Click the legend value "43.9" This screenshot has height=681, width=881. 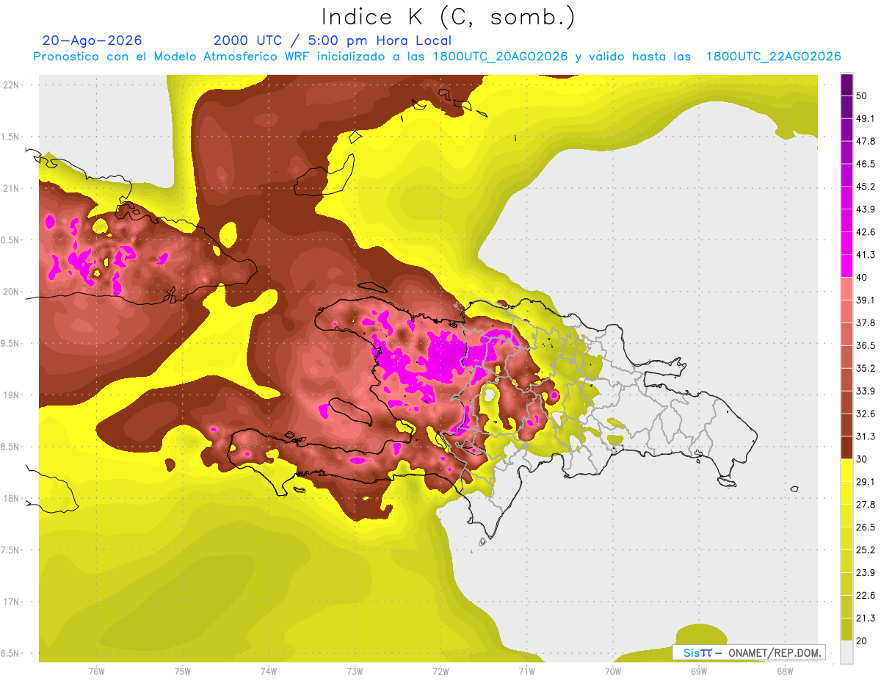(x=866, y=209)
